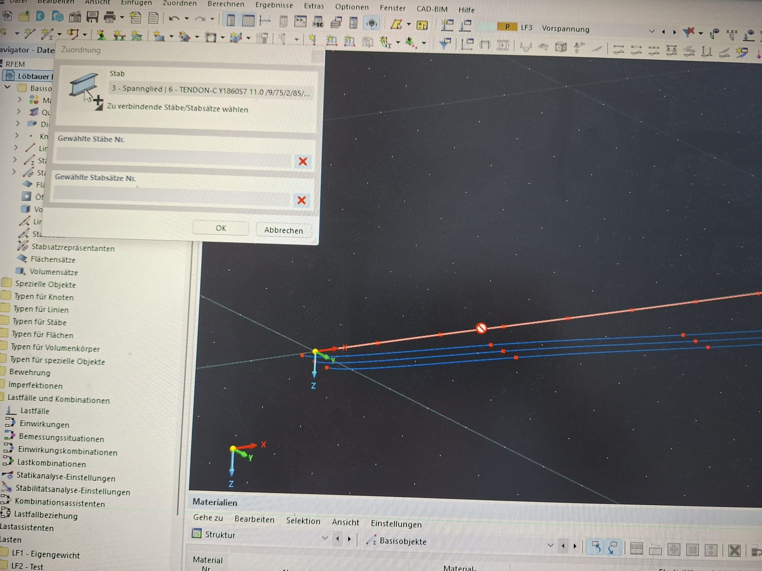
Task: Click the new nodal support icon
Action: (101, 35)
